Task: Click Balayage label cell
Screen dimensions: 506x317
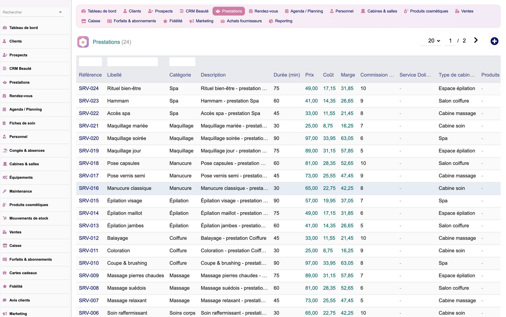Action: point(118,238)
